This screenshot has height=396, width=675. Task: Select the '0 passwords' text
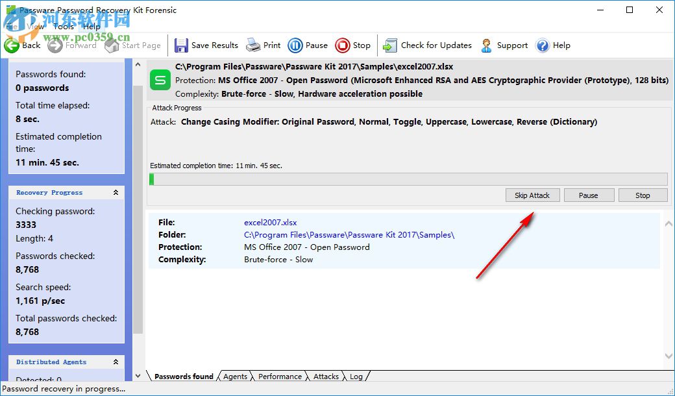click(x=42, y=88)
